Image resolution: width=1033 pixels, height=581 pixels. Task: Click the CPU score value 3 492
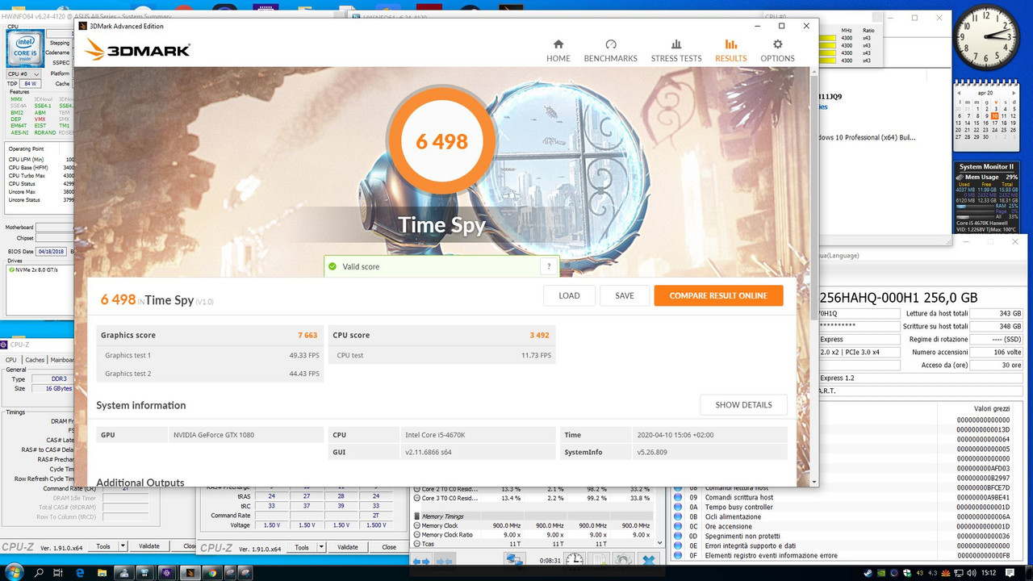tap(540, 335)
